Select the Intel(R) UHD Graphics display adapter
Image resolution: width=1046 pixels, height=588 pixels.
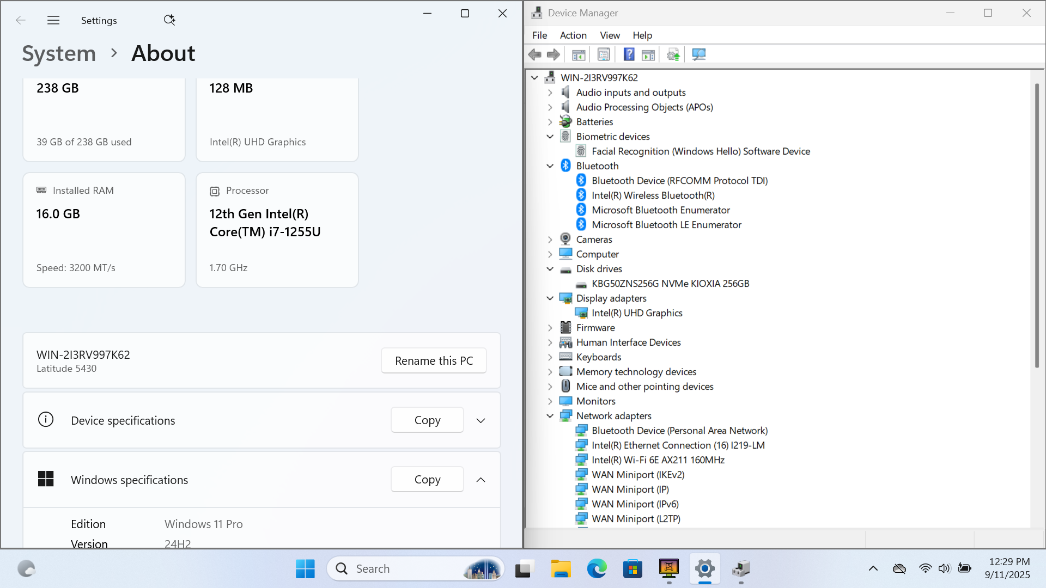pos(637,313)
